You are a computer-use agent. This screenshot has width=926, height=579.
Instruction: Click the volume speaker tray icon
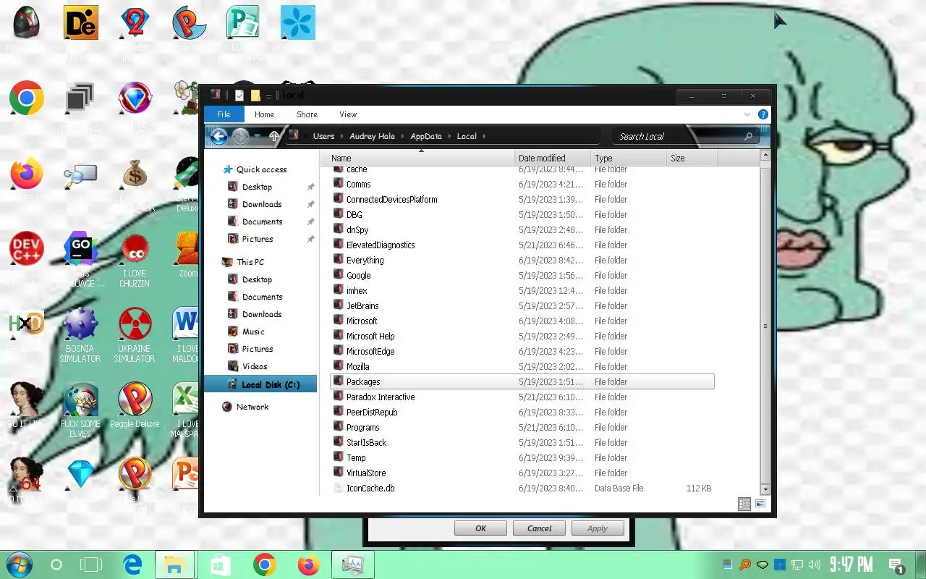(815, 565)
